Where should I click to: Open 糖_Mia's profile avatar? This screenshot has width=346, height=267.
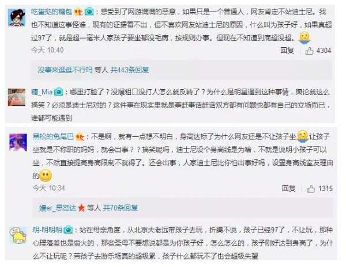17,97
